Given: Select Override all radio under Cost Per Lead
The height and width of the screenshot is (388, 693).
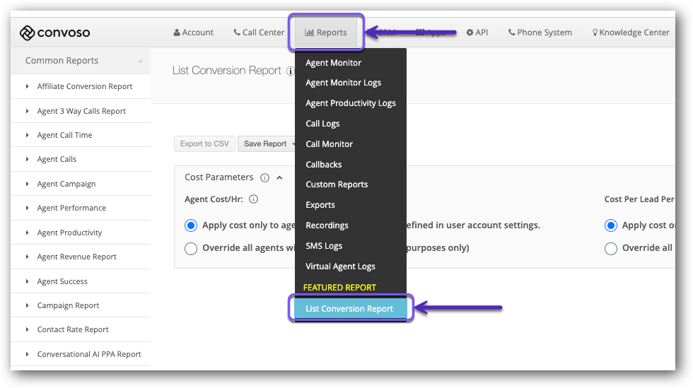Looking at the screenshot, I should coord(611,248).
